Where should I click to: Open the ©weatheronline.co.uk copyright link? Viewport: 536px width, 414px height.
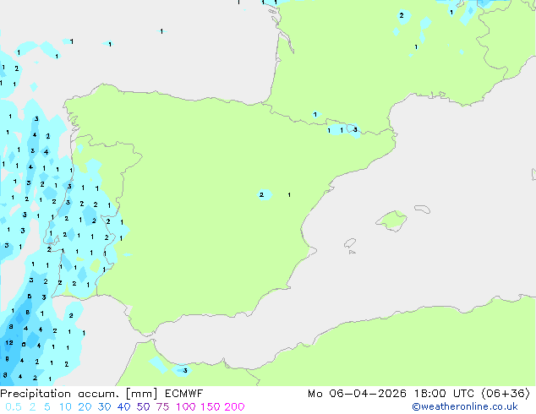[x=464, y=407]
